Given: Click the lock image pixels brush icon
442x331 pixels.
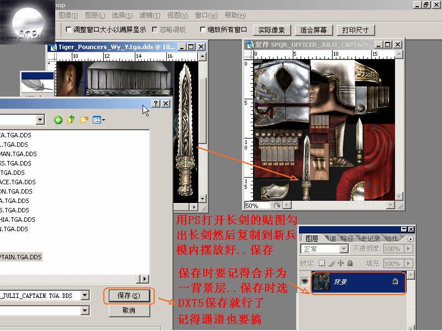Looking at the screenshot, I should click(331, 264).
